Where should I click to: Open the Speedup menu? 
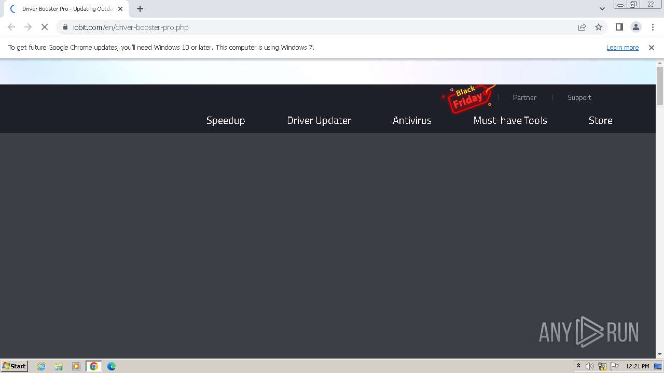click(226, 120)
